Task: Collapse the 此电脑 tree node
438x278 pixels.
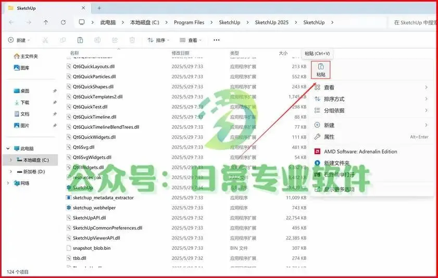Action: (x=8, y=148)
